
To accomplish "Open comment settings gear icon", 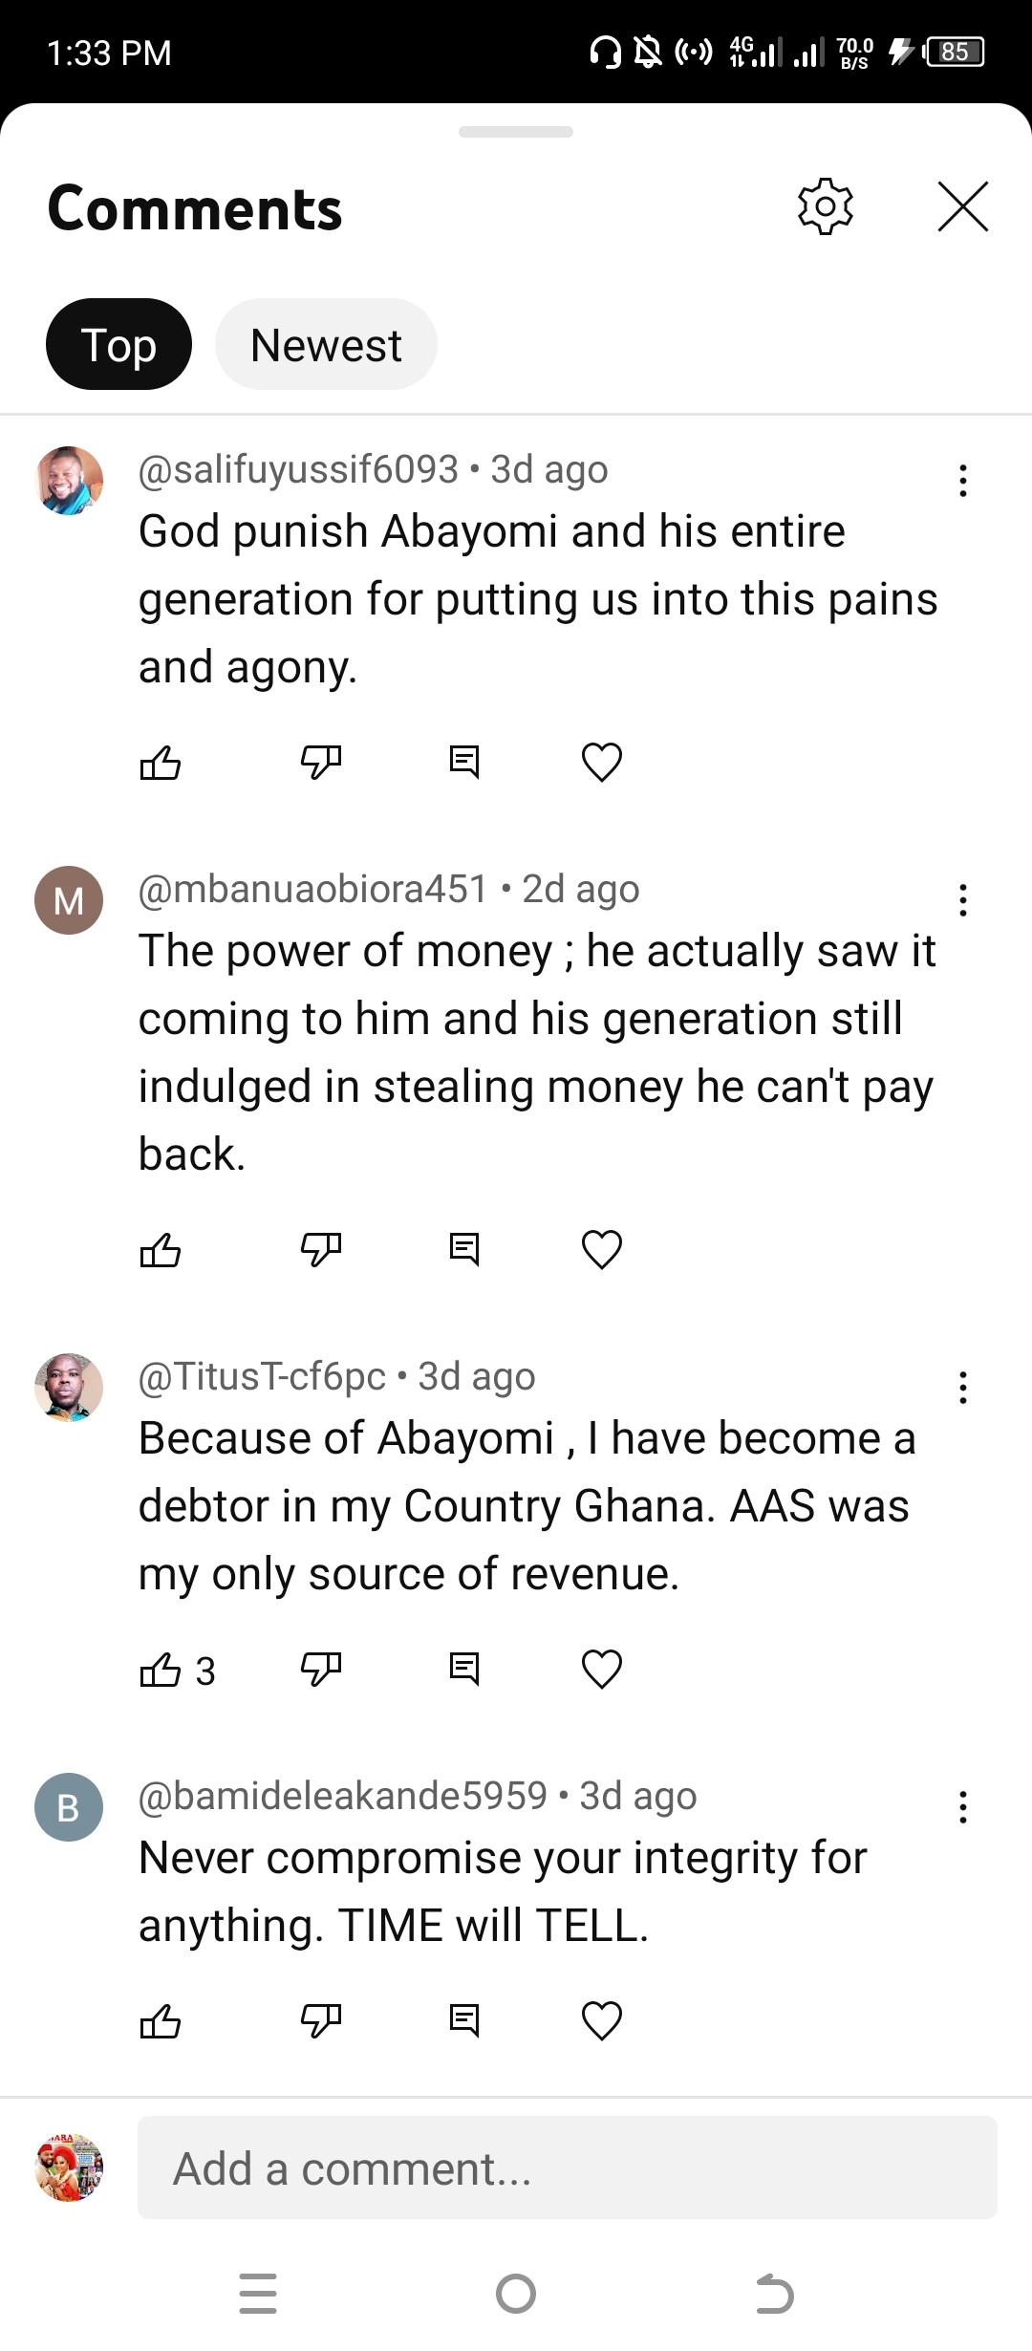I will tap(825, 206).
